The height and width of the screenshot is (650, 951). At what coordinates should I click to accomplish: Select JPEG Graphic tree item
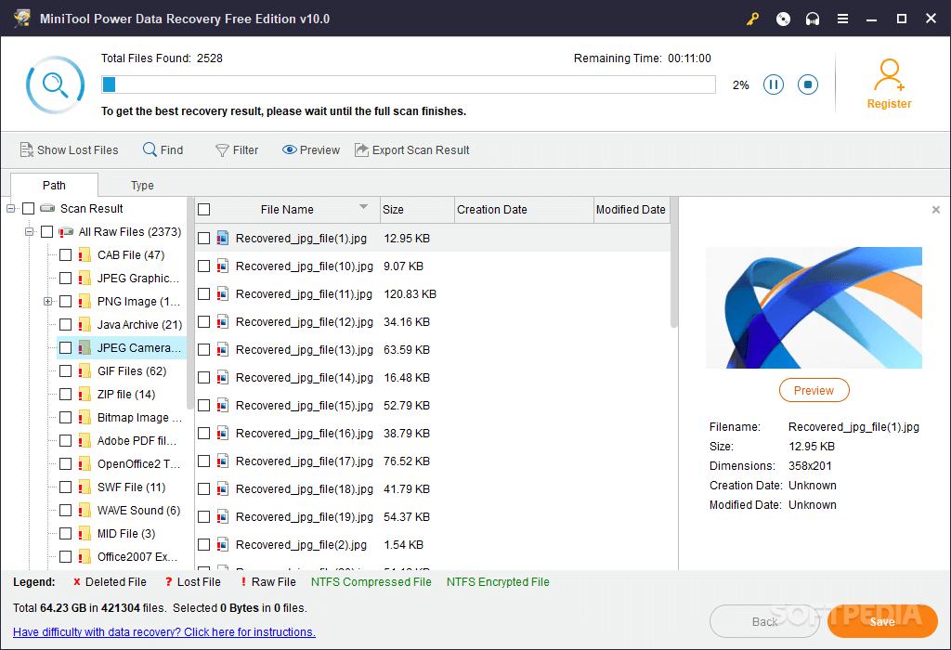138,279
